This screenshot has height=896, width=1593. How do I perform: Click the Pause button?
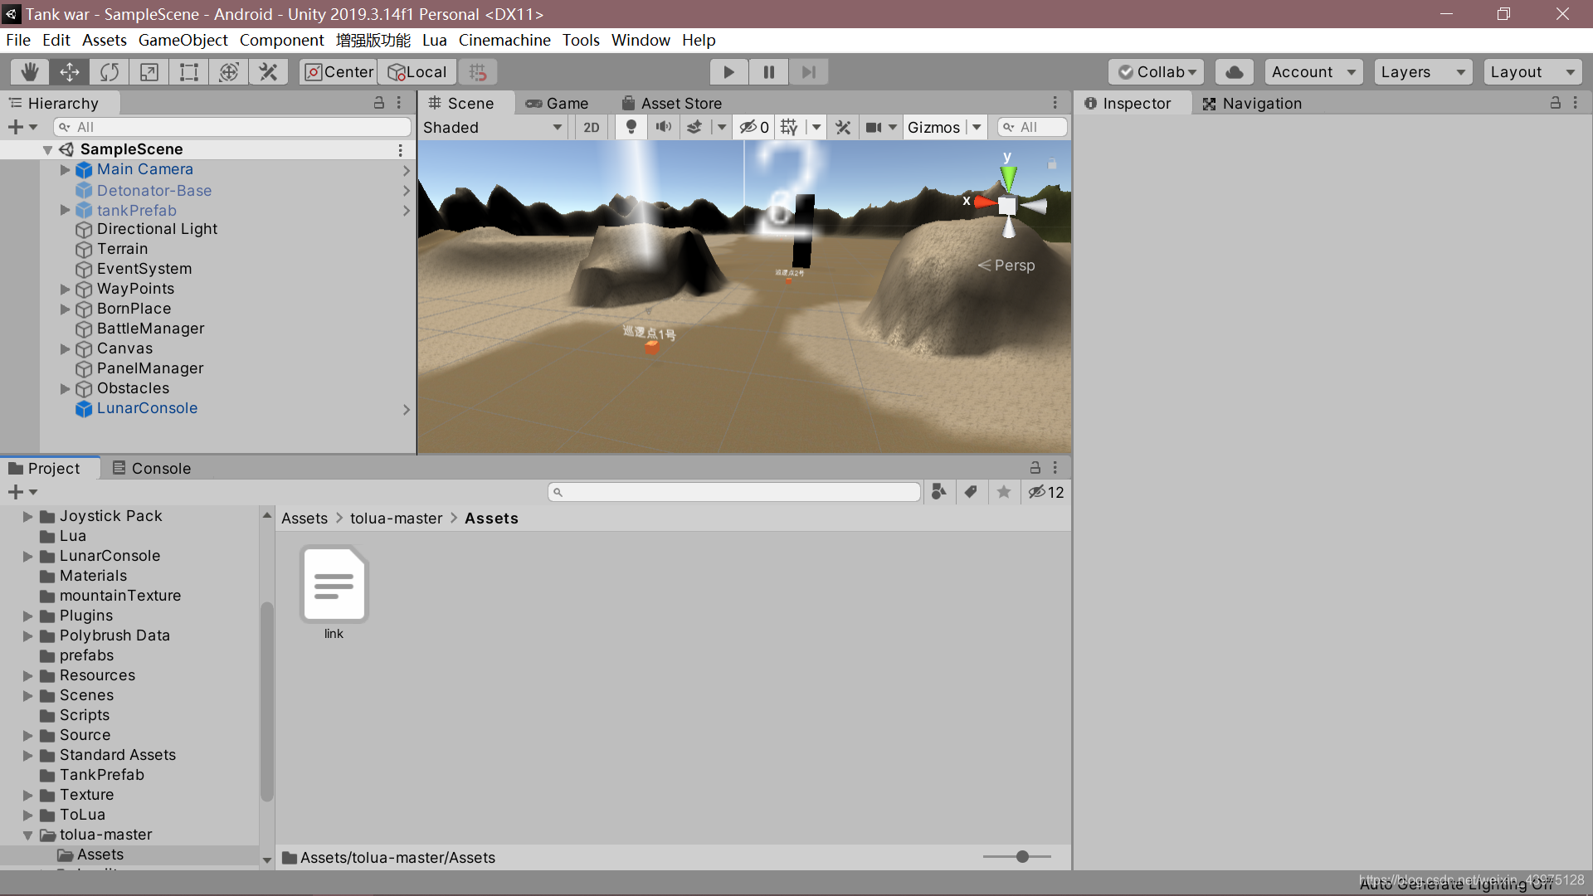pyautogui.click(x=768, y=72)
